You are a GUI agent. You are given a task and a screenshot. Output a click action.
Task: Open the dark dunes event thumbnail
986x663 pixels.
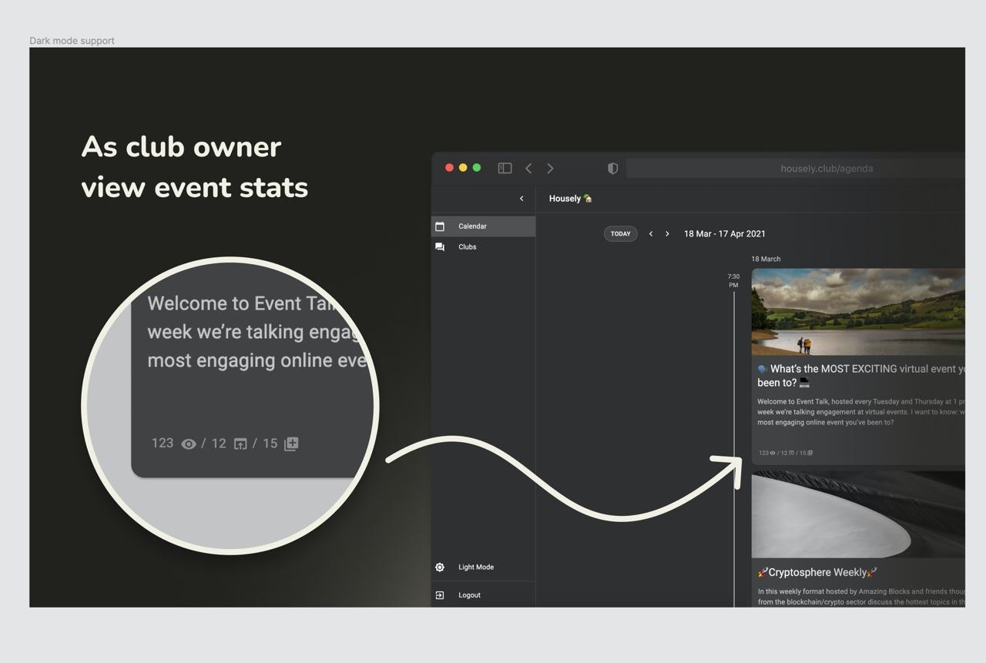[x=858, y=514]
